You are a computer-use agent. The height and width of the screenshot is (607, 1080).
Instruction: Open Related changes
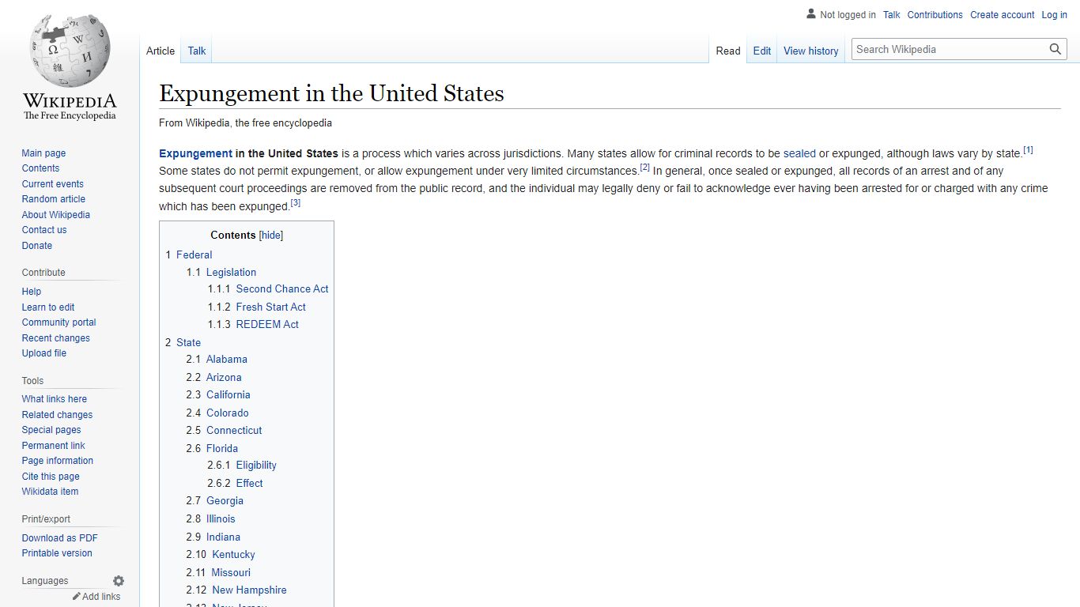pos(57,415)
